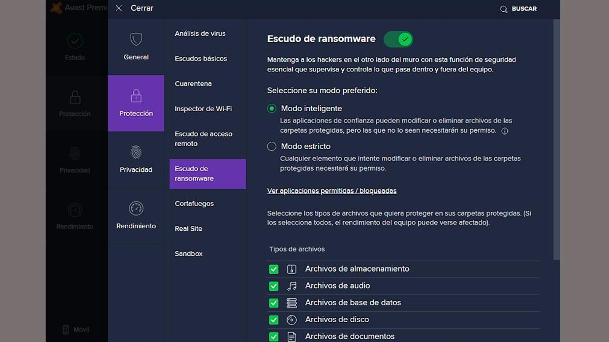The image size is (609, 342).
Task: Click Ver aplicaciones permitidas / bloqueadas link
Action: click(331, 191)
